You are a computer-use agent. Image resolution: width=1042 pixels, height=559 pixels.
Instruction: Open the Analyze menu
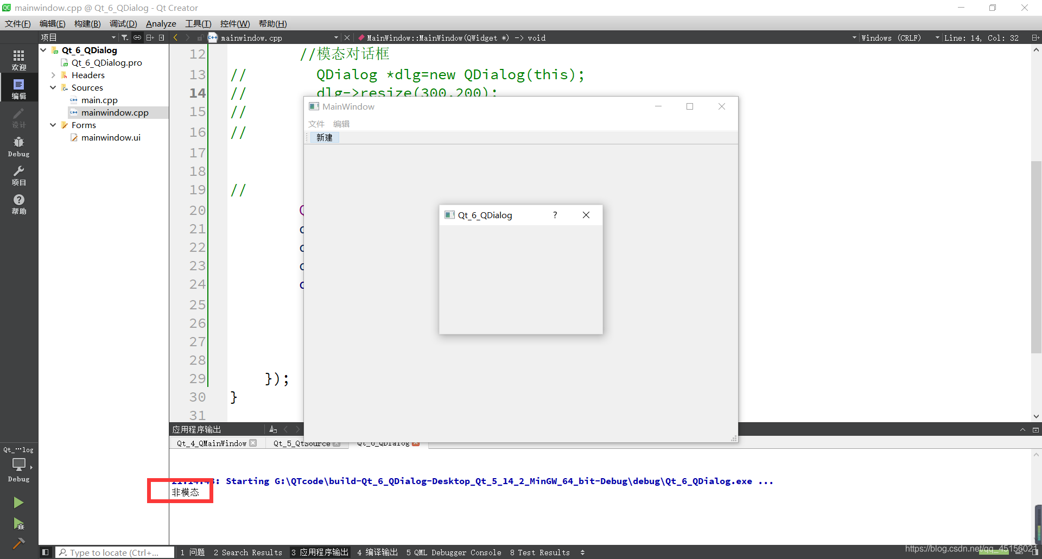(161, 23)
